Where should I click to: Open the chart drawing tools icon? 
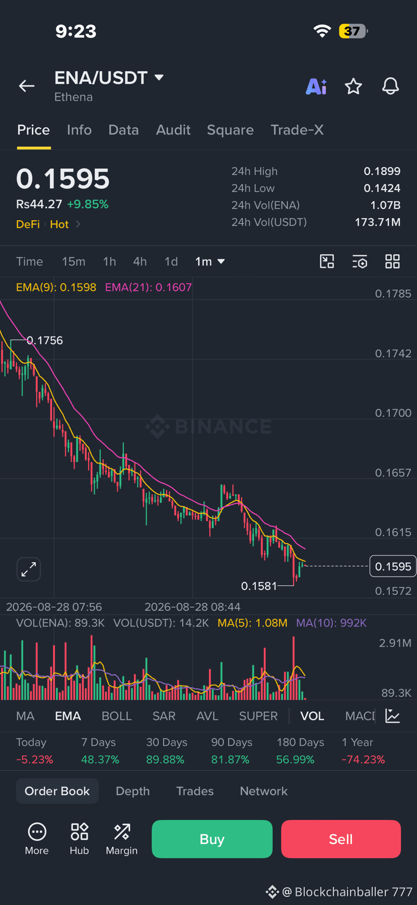click(x=327, y=262)
